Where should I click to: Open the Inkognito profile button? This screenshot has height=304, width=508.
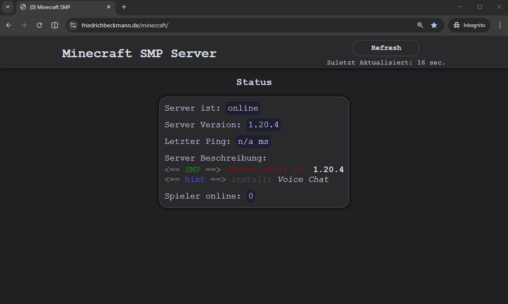(469, 25)
